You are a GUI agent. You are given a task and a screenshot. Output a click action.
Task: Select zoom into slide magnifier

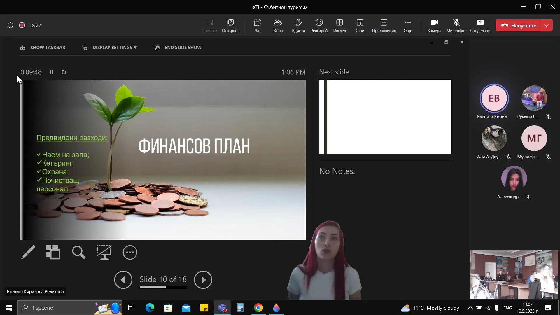coord(79,252)
